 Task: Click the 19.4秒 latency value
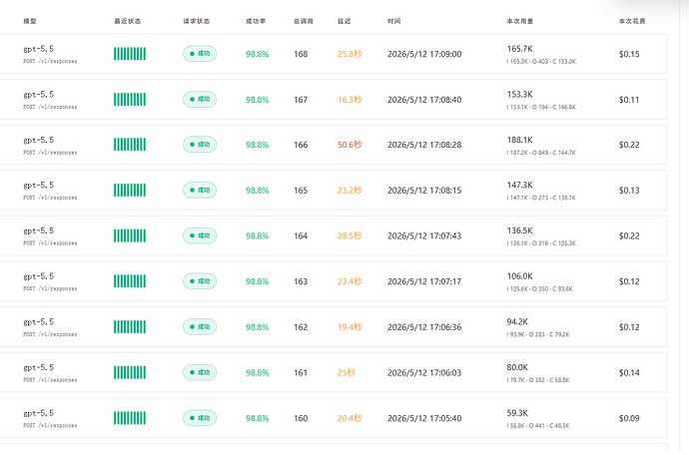point(349,327)
